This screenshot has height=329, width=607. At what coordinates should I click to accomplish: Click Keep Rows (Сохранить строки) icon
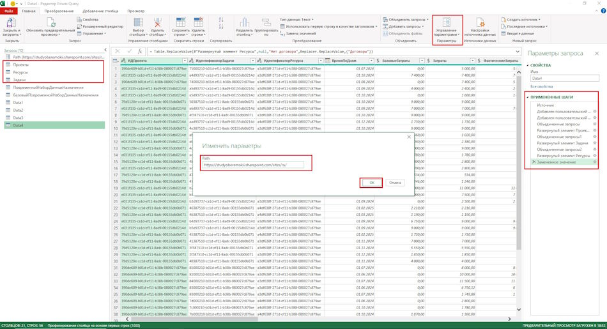[x=180, y=22]
